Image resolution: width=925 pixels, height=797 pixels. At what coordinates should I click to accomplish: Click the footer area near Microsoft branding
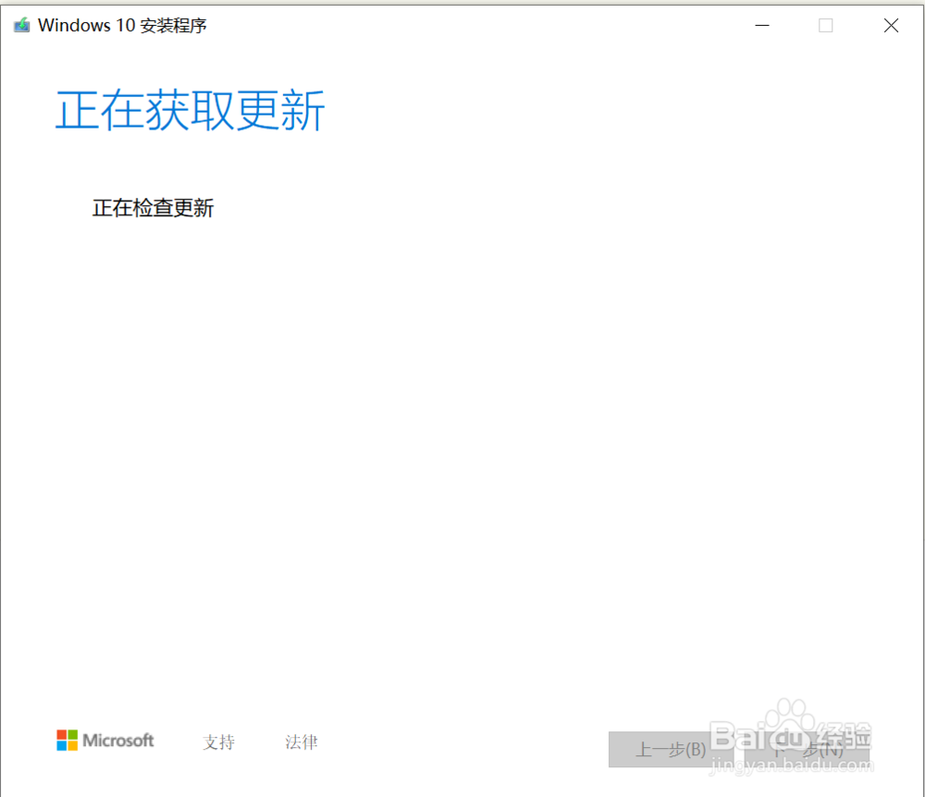tap(105, 740)
